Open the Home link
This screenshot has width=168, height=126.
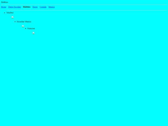[x=3, y=7]
